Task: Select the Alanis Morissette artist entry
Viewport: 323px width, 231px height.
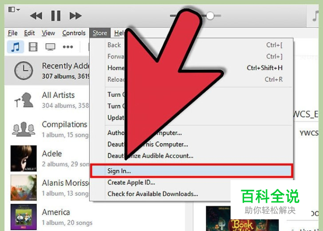Action: click(x=47, y=188)
